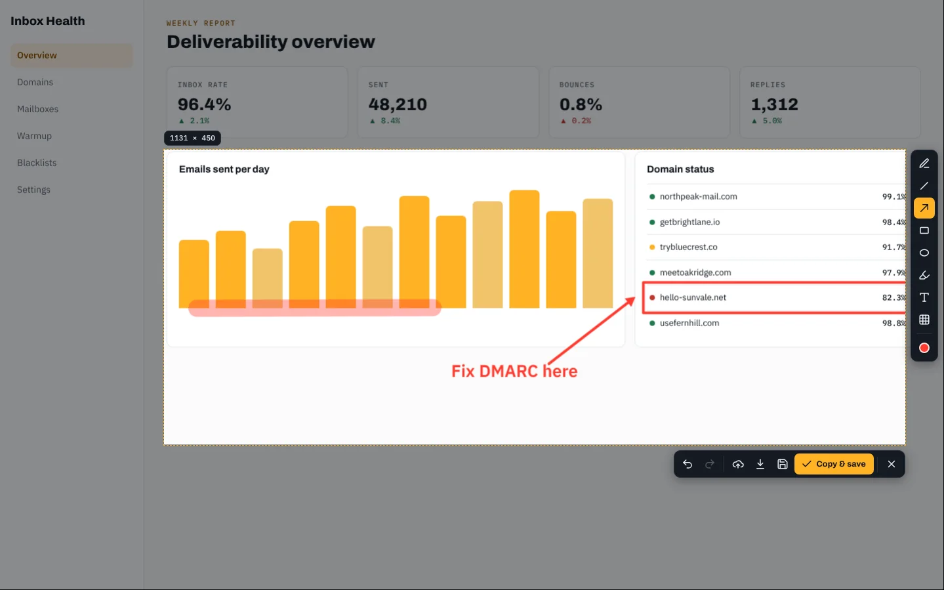Image resolution: width=944 pixels, height=590 pixels.
Task: Select the arrow annotation tool
Action: click(x=924, y=208)
